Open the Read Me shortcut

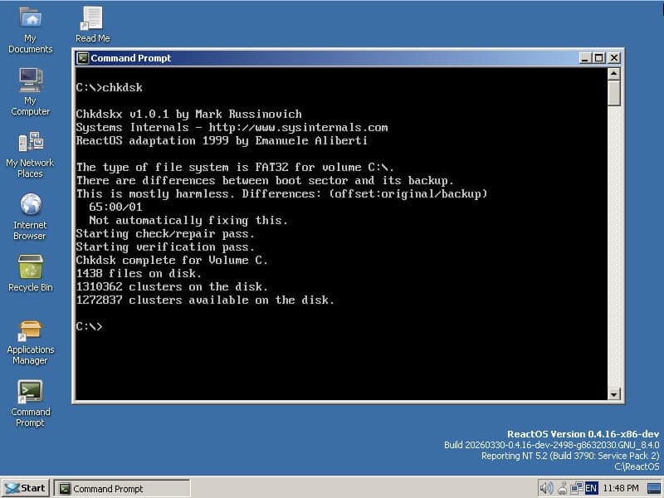click(x=92, y=25)
